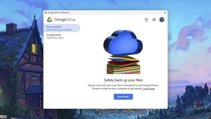Click 'Upload, store and sync your files' description
The width and height of the screenshot is (211, 119).
pos(123,87)
